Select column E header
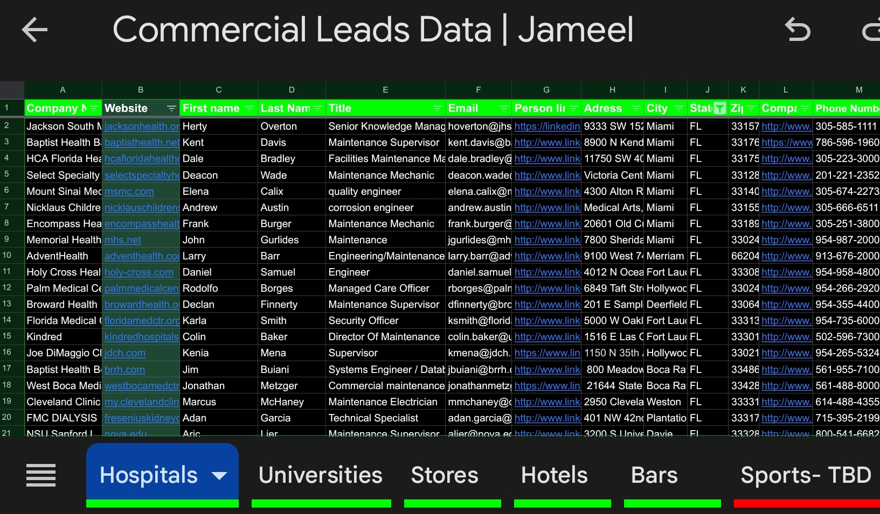Image resolution: width=880 pixels, height=514 pixels. tap(385, 90)
